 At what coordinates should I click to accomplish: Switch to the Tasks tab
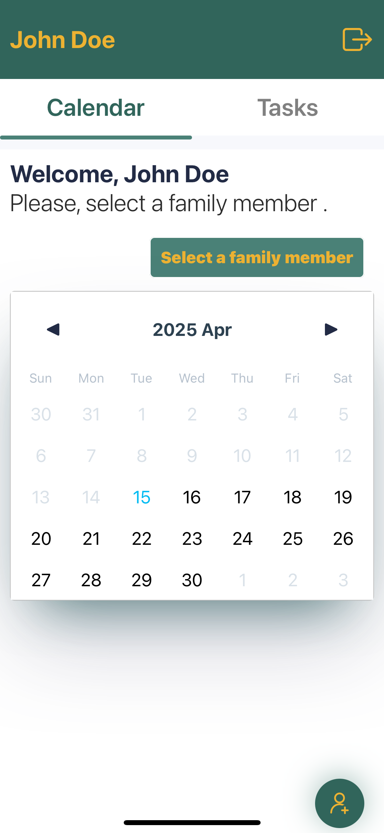tap(288, 108)
